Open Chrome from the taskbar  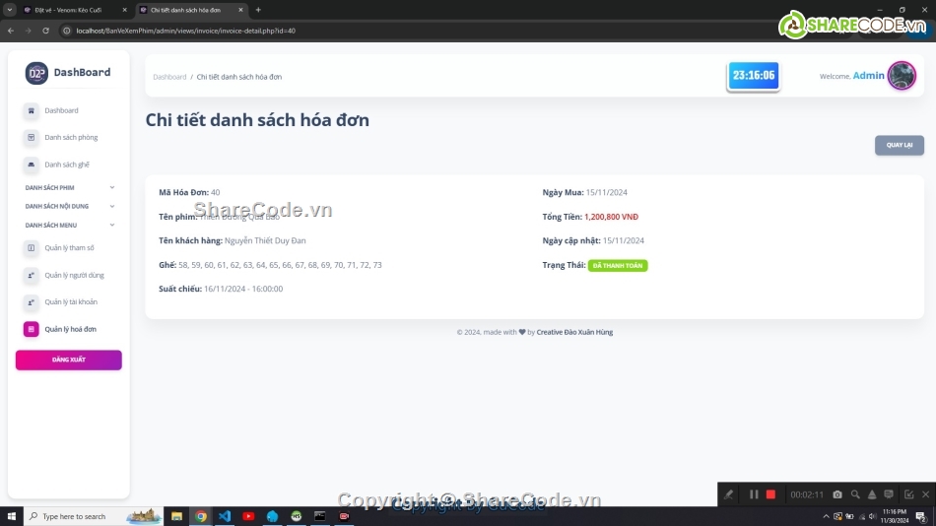pyautogui.click(x=201, y=516)
